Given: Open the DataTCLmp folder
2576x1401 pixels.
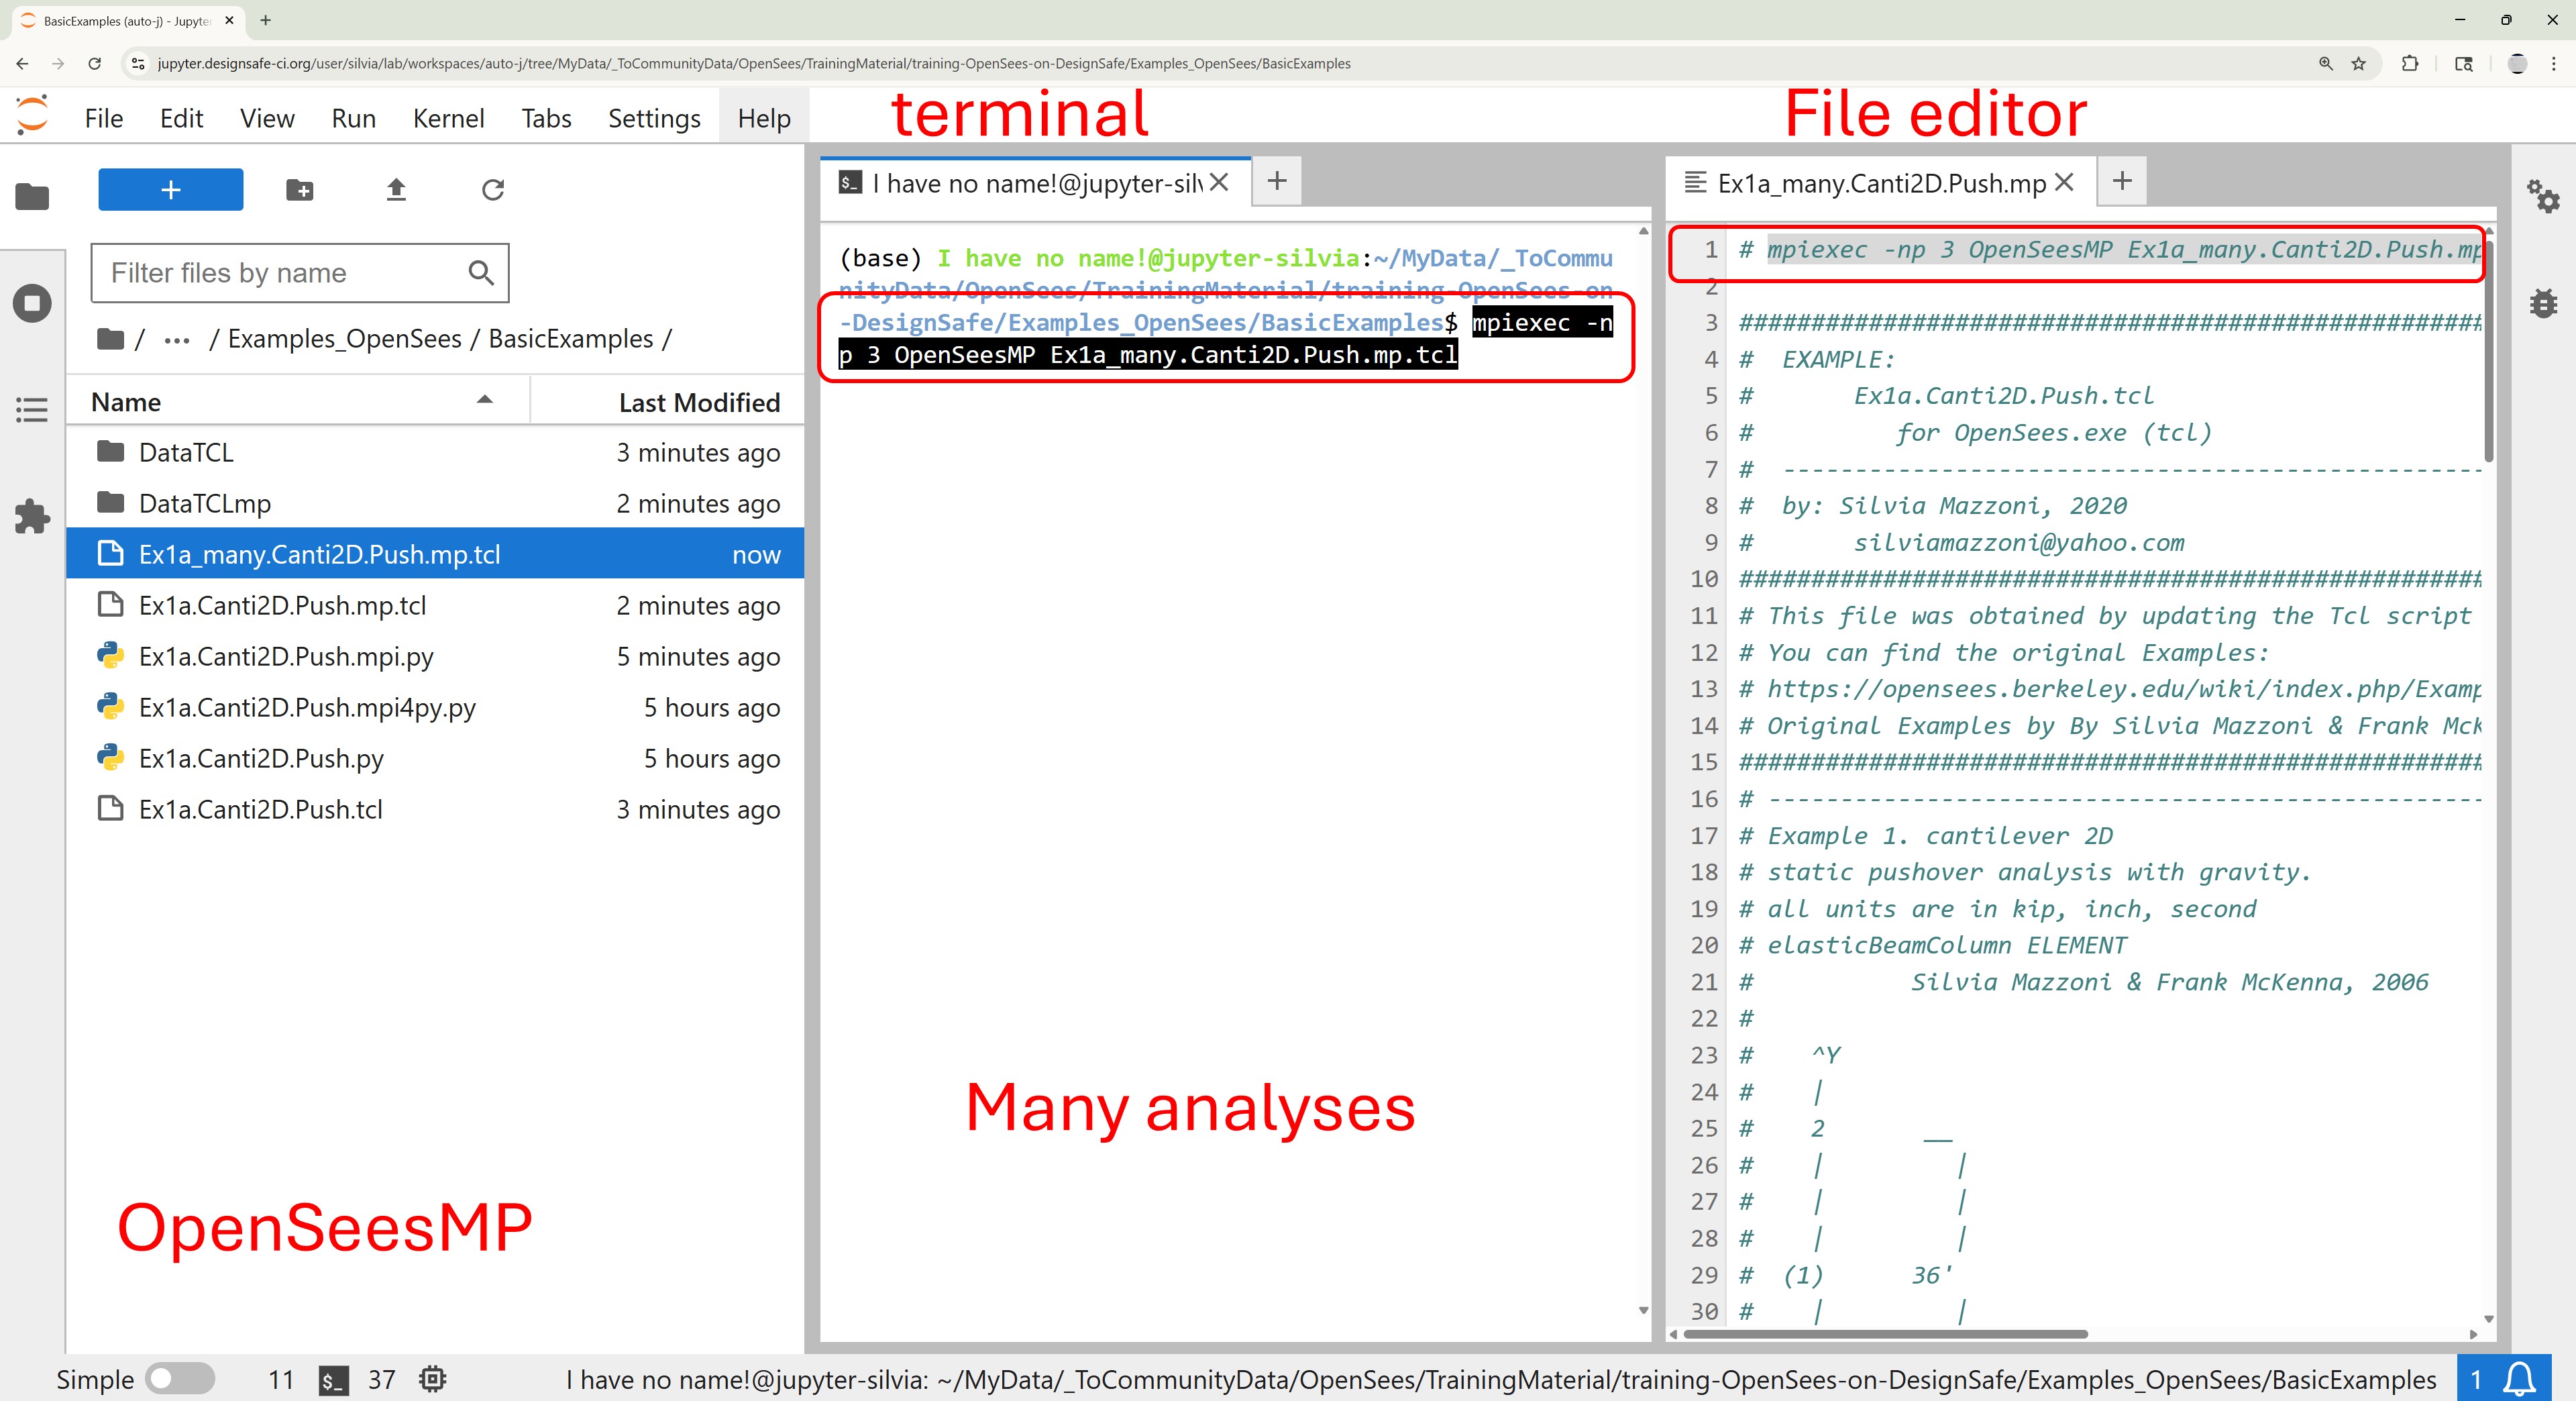Looking at the screenshot, I should click(x=205, y=504).
